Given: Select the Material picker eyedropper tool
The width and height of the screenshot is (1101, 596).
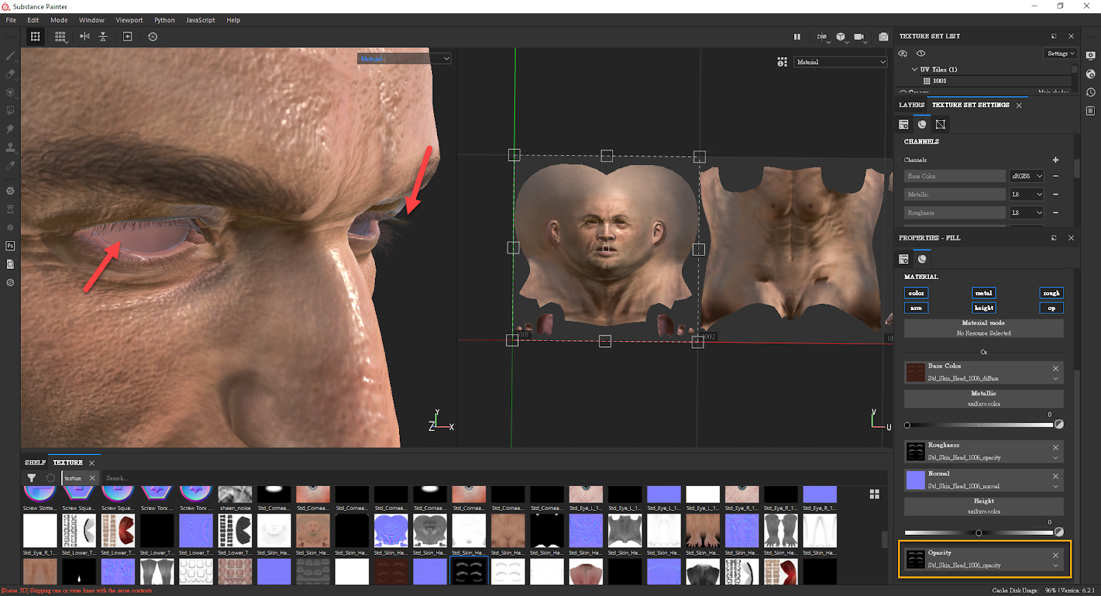Looking at the screenshot, I should point(10,166).
